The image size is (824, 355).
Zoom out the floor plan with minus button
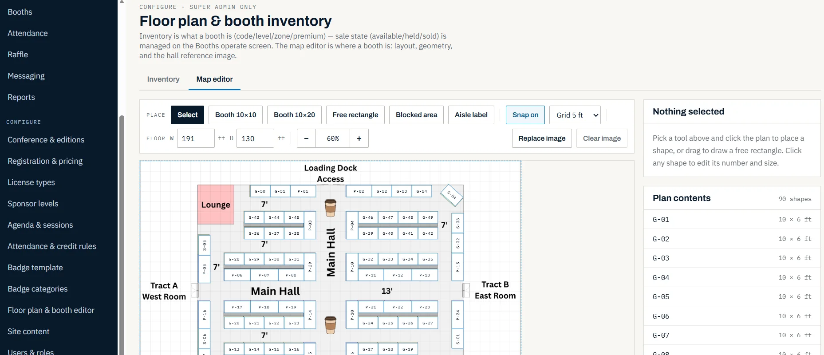(x=306, y=138)
